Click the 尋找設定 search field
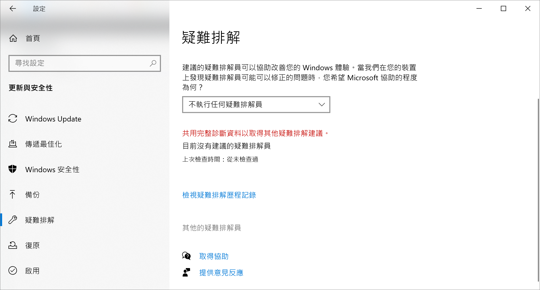The height and width of the screenshot is (290, 540). pyautogui.click(x=79, y=63)
